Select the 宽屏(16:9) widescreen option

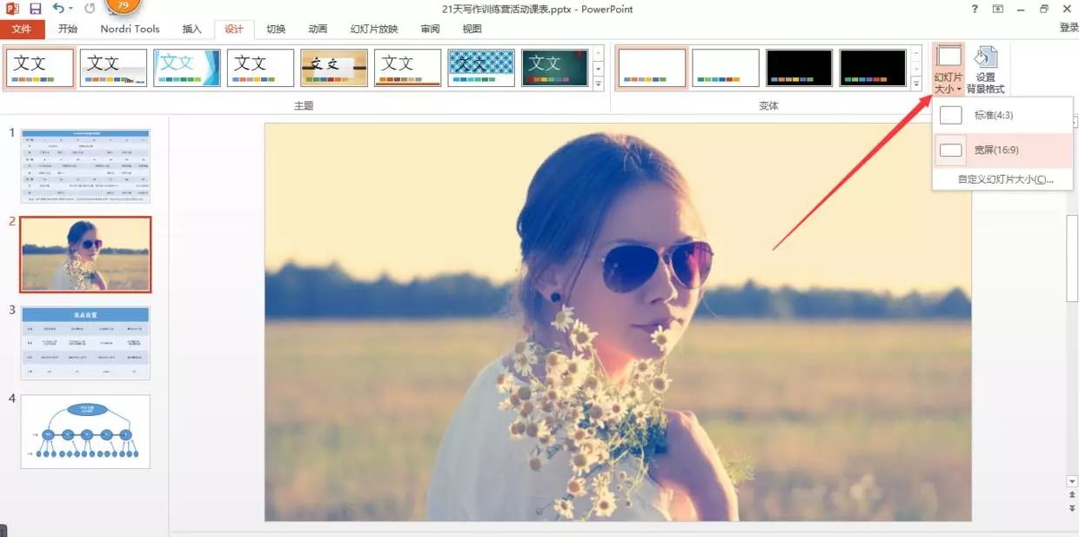point(995,151)
